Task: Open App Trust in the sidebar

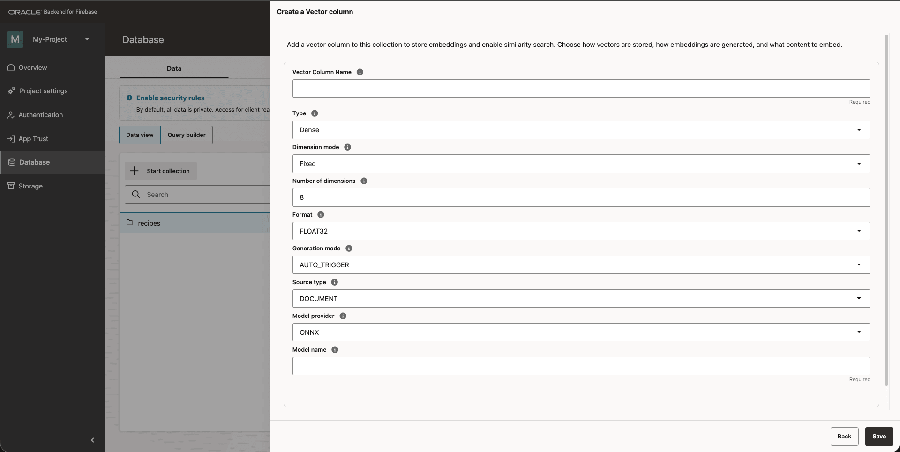Action: click(52, 139)
